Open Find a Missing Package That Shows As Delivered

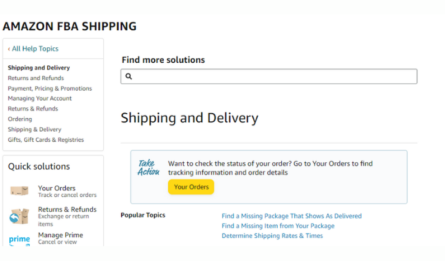click(291, 216)
